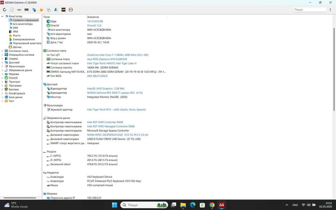Open the Asus ROG Zephyrus M16 GU603HE link
This screenshot has width=336, height=210.
pos(107,59)
